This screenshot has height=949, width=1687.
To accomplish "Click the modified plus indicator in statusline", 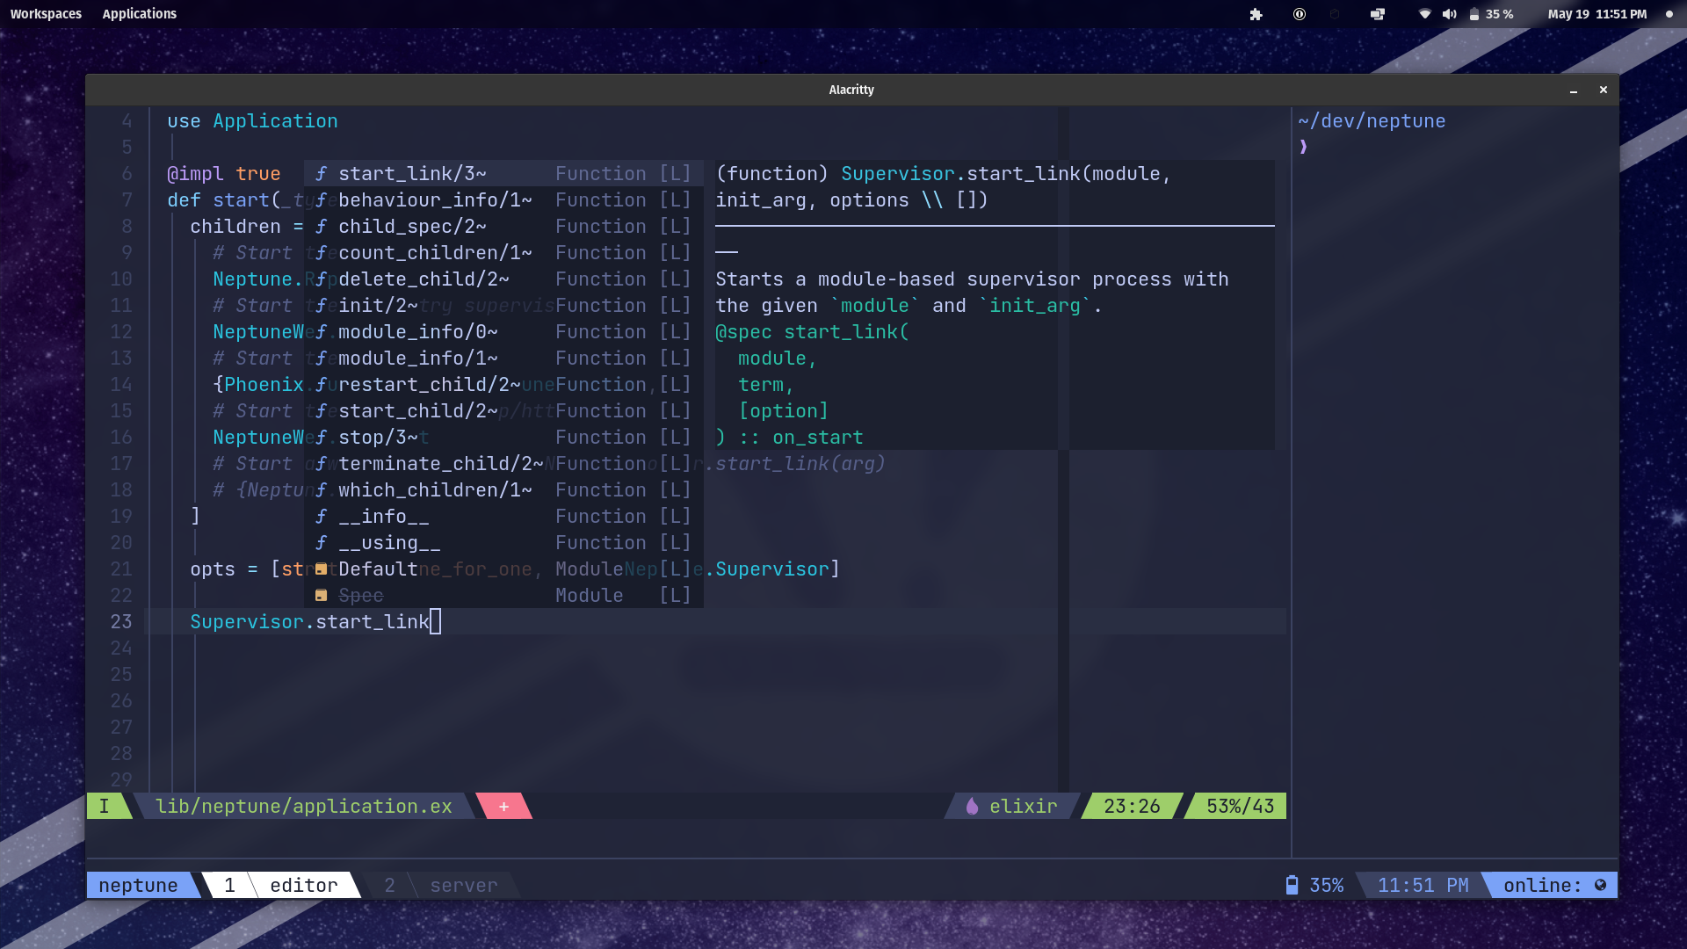I will point(503,807).
